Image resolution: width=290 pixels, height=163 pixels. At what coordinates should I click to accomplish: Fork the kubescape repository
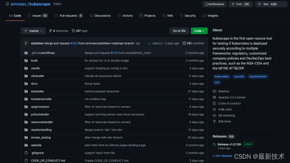click(x=241, y=4)
